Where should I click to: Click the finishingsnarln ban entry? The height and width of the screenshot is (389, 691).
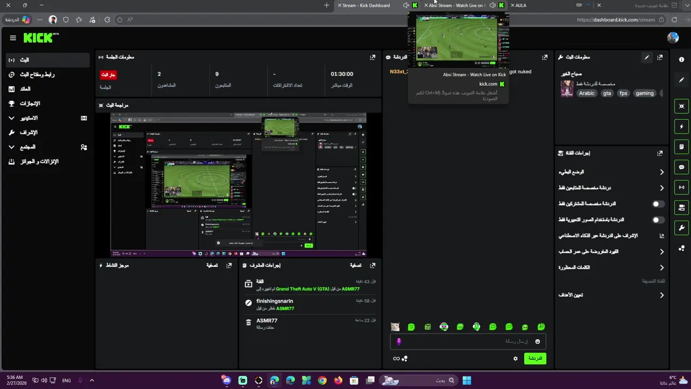[x=309, y=305]
